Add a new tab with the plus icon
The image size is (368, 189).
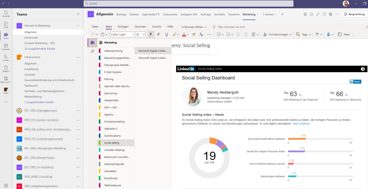click(282, 14)
